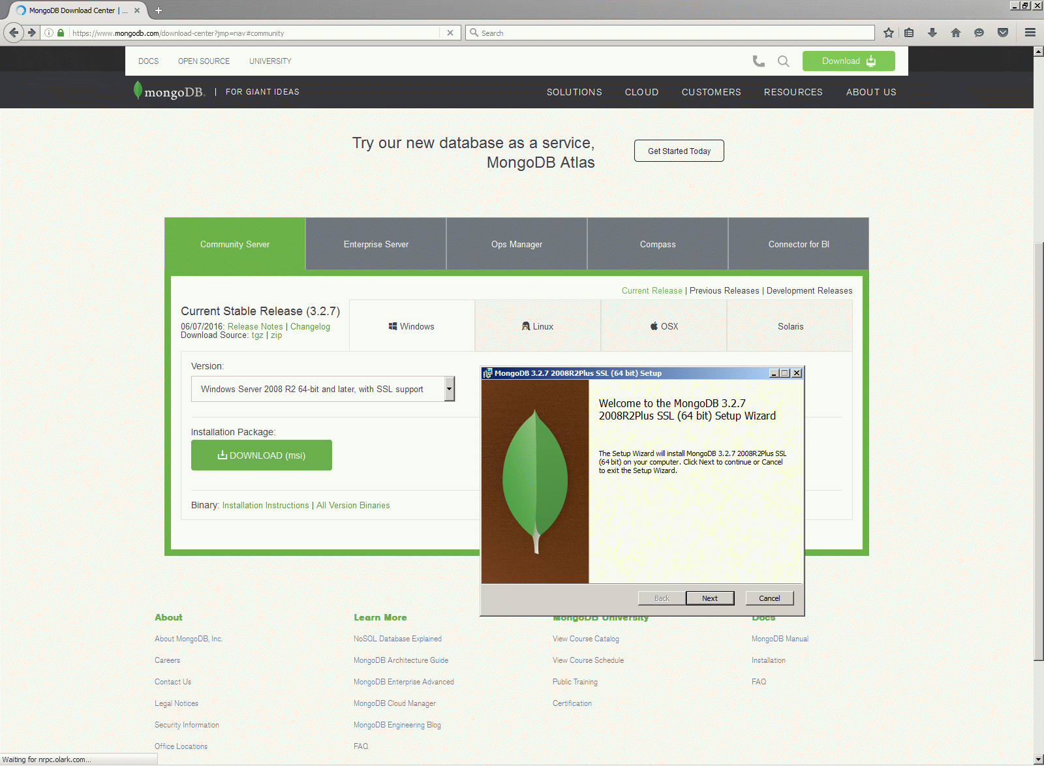Select the OSX platform tab

(x=664, y=326)
